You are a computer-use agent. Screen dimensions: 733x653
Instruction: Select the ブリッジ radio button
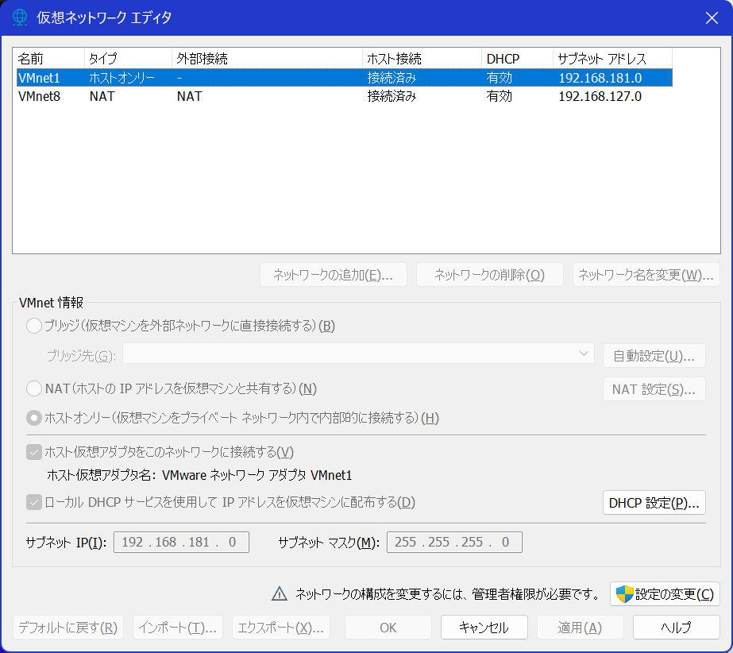[x=34, y=326]
